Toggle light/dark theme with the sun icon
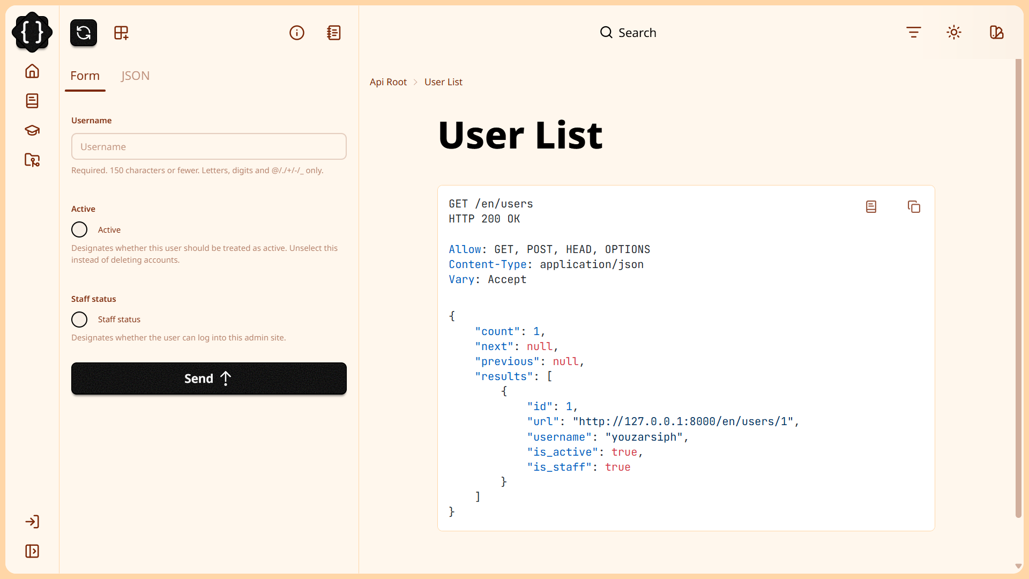This screenshot has height=579, width=1029. click(954, 32)
